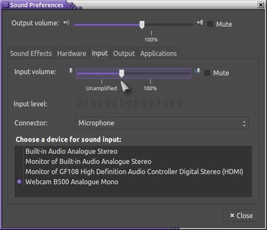
Task: Switch to the Sound Effects tab
Action: [31, 54]
